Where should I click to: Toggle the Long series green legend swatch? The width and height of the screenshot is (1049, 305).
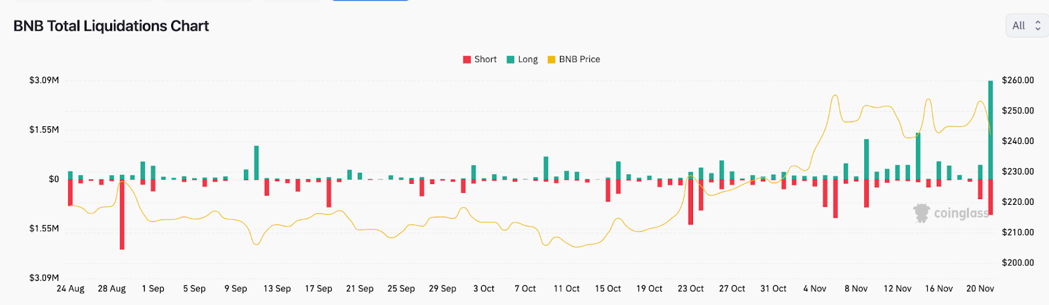511,60
